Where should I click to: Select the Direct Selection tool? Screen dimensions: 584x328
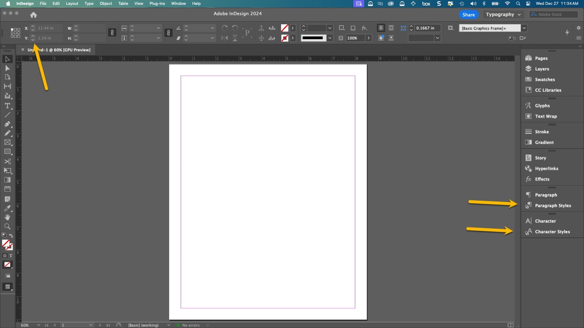click(7, 68)
